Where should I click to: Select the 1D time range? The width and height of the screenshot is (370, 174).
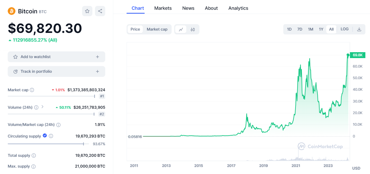click(289, 29)
